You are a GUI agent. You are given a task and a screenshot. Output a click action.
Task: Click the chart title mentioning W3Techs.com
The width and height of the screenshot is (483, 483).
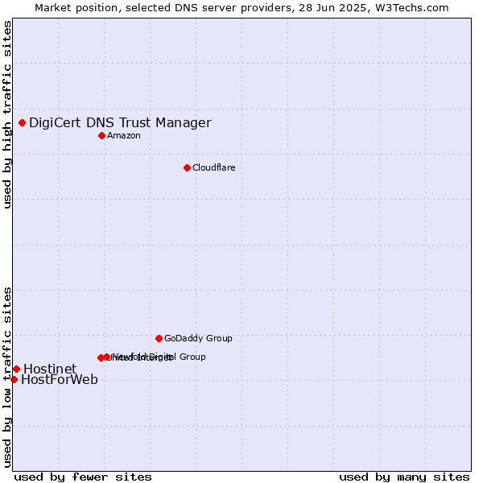coord(242,8)
